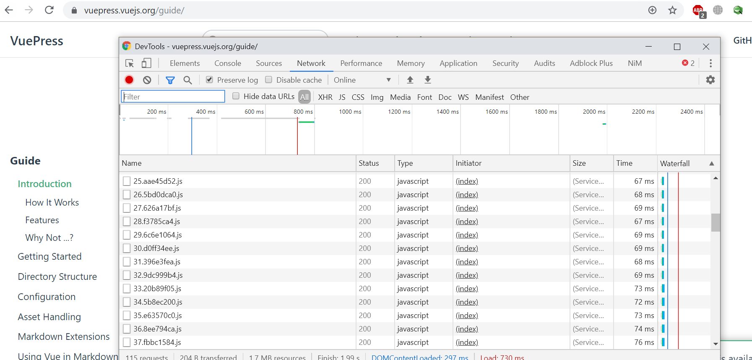Viewport: 752px width, 360px height.
Task: Filter requests by JS type
Action: [x=342, y=97]
